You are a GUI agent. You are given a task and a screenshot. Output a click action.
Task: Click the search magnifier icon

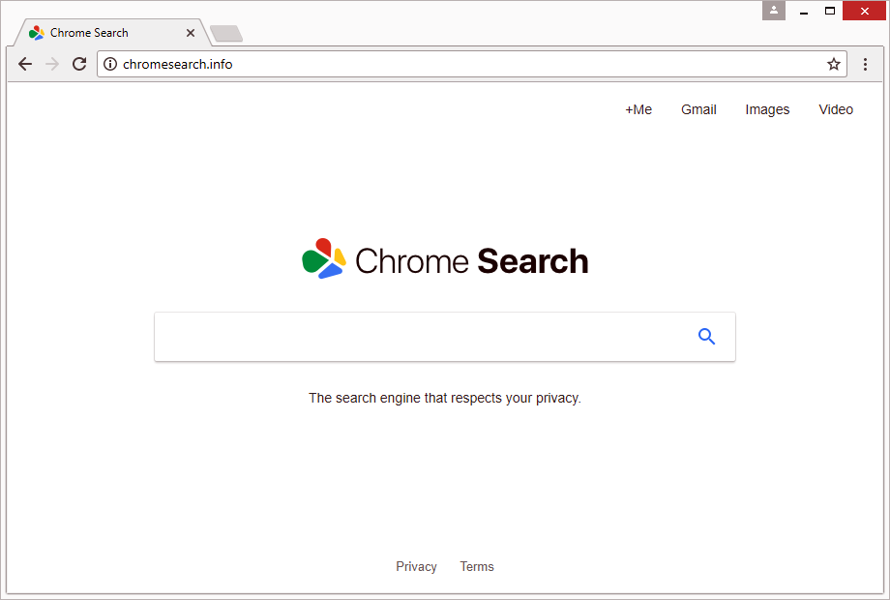706,336
